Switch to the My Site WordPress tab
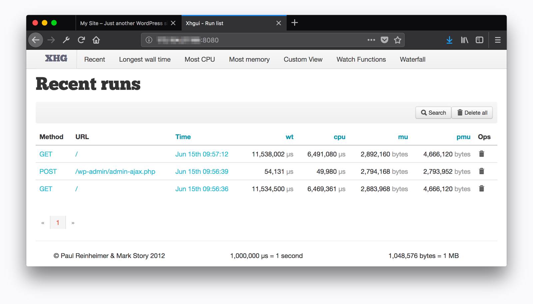Viewport: 533px width, 304px height. click(123, 23)
